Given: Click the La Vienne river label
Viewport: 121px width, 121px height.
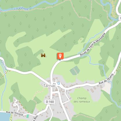Looking at the screenshot, I should coord(22,8).
